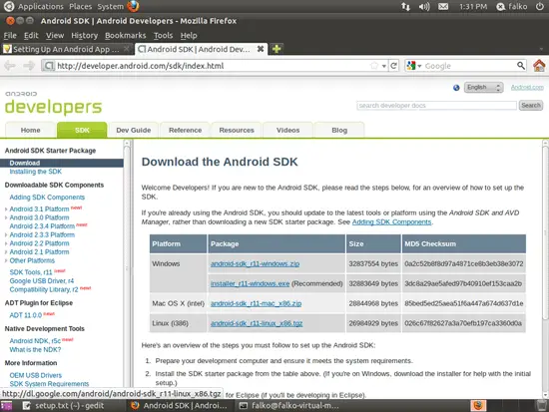Click the network connection indicator icon

point(405,6)
